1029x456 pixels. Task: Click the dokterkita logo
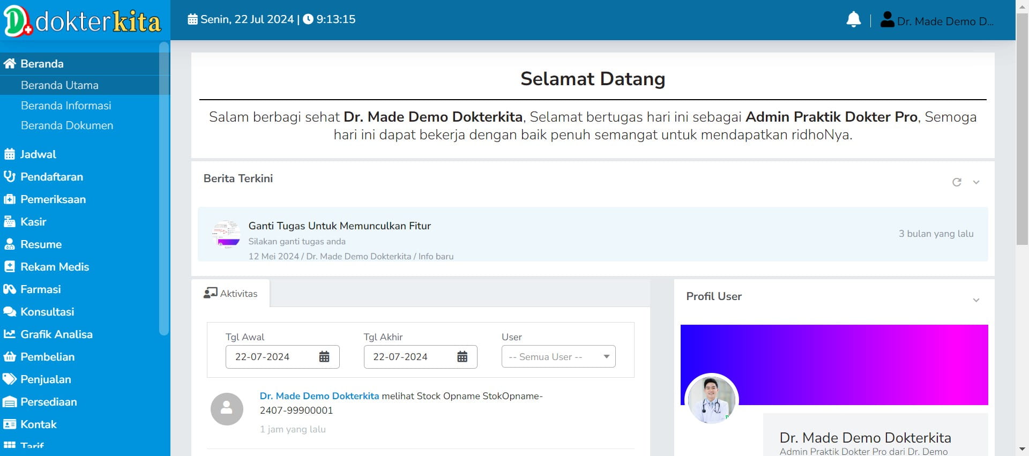83,21
